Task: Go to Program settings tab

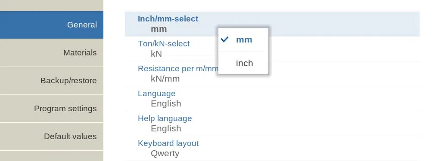Action: tap(52, 109)
